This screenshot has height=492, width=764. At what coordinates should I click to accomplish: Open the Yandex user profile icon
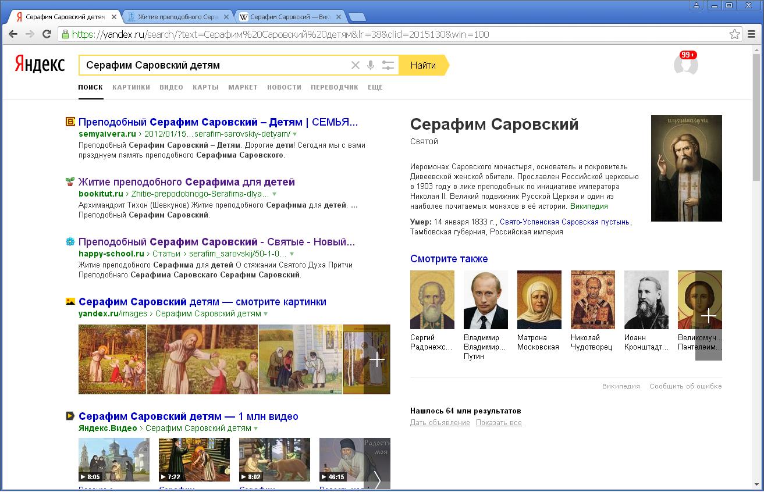tap(685, 65)
